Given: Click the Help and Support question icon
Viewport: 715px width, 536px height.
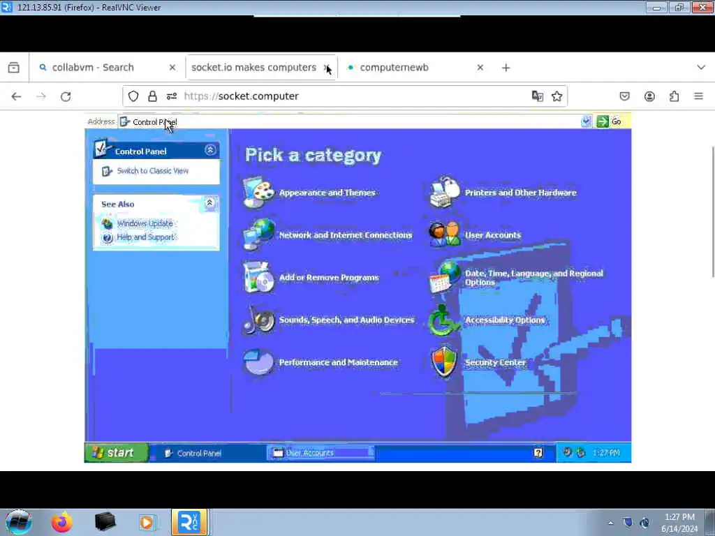Looking at the screenshot, I should [107, 237].
